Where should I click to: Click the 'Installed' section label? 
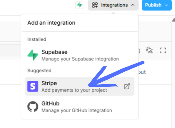pyautogui.click(x=37, y=39)
